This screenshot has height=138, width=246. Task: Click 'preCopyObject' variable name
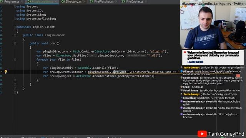tap(60, 76)
